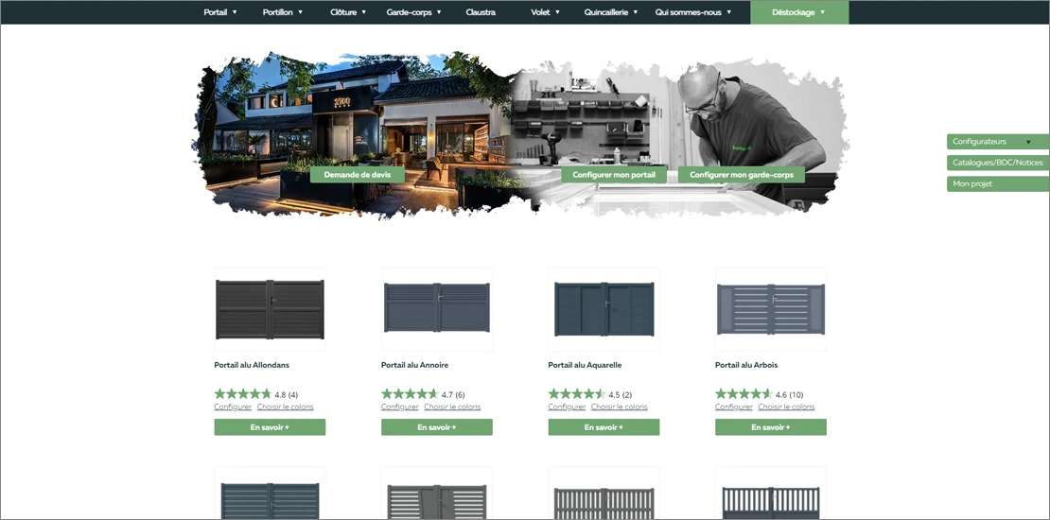Open the Portail alu Aquarelle product image
This screenshot has height=520, width=1050.
[x=604, y=309]
